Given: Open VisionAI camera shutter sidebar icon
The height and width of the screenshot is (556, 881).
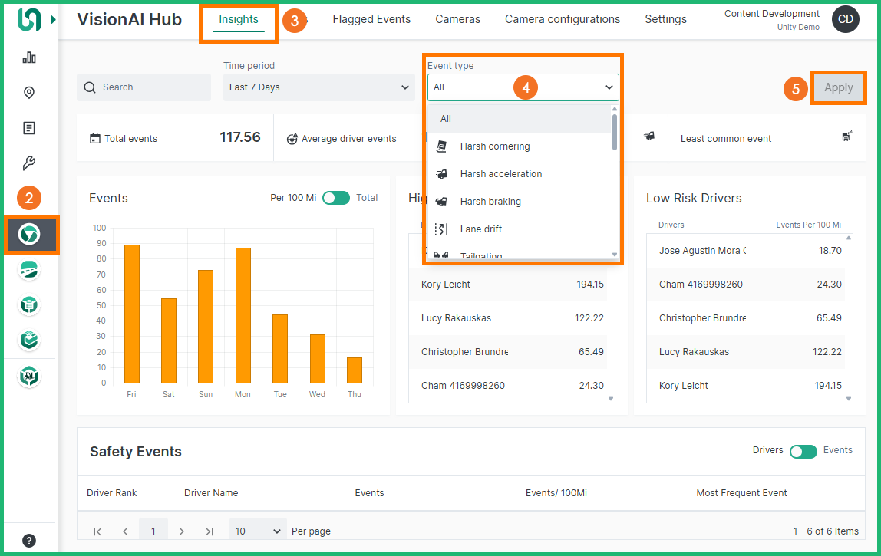Looking at the screenshot, I should (29, 235).
